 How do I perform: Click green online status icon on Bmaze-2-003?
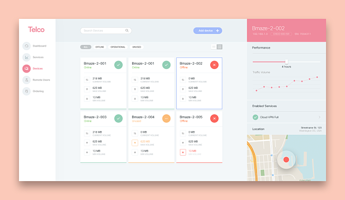tap(118, 119)
